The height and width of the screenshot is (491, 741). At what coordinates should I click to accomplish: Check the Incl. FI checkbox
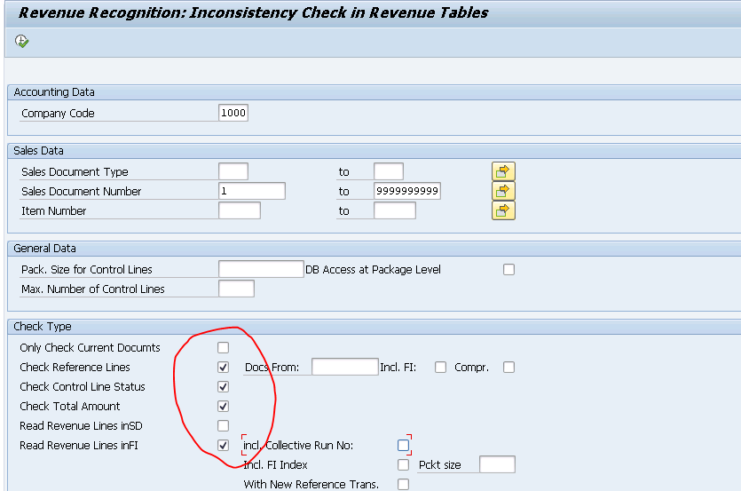(x=440, y=367)
